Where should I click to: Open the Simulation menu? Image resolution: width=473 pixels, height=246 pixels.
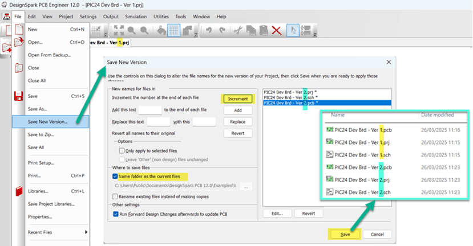click(x=136, y=17)
